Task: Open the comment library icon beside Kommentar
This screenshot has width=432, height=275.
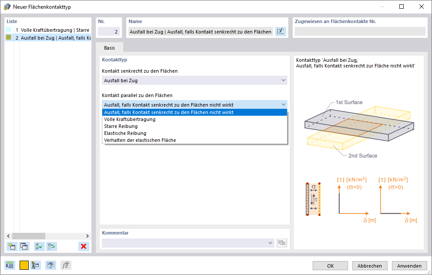Action: [x=282, y=243]
